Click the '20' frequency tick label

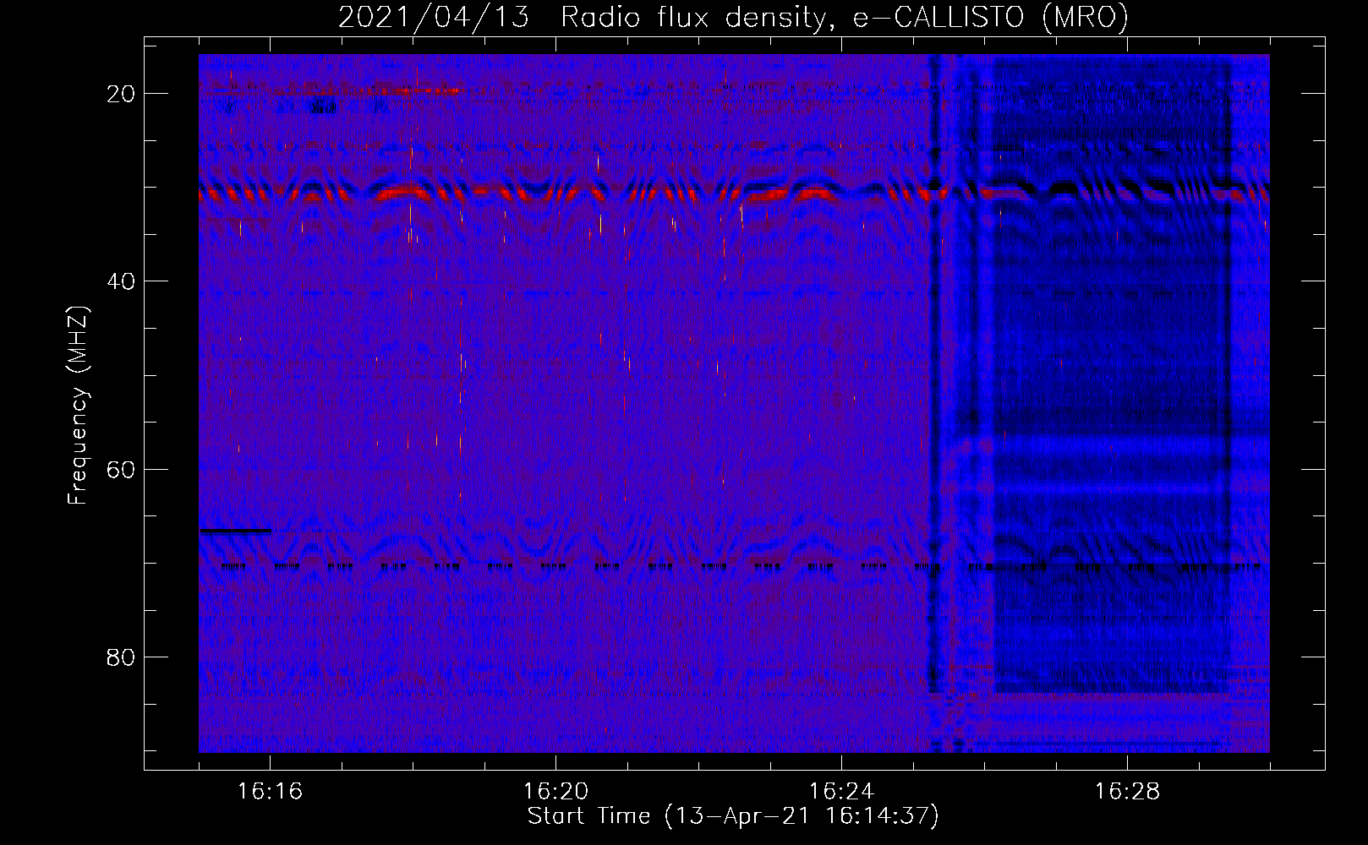(x=121, y=94)
